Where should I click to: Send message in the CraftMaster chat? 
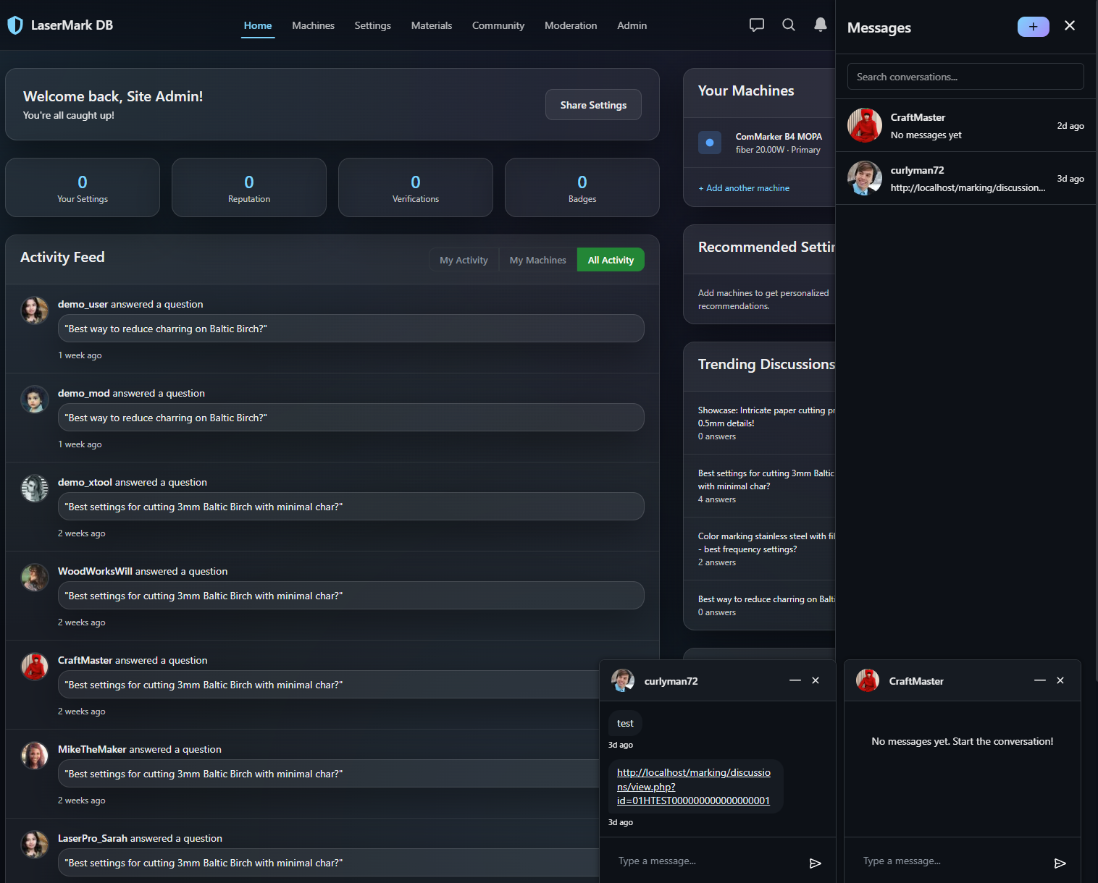point(1060,863)
